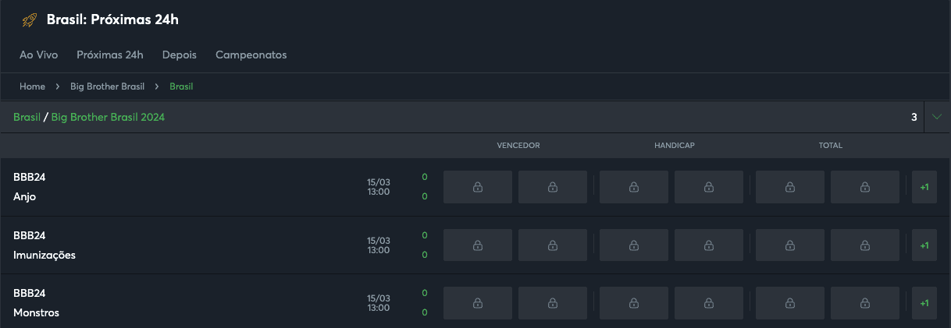Expand +1 more markets for Anjo
The image size is (951, 328).
pos(924,187)
